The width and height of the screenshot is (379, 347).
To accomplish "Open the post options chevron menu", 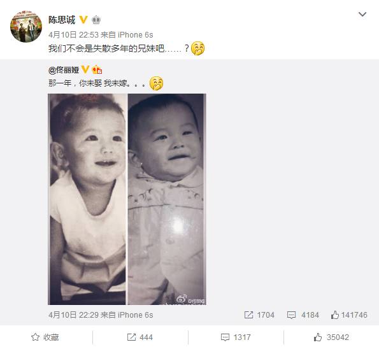I will pyautogui.click(x=362, y=15).
